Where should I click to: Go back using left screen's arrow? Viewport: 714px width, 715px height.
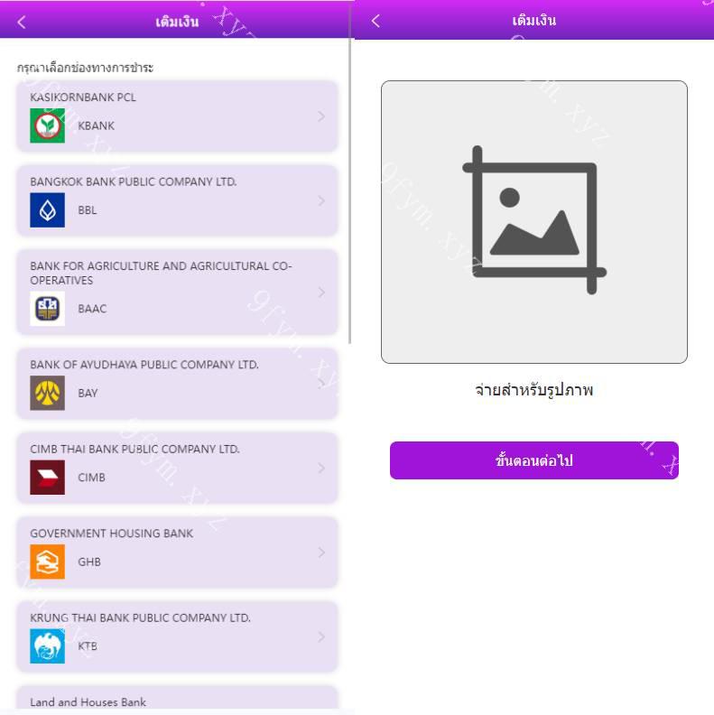click(x=22, y=22)
